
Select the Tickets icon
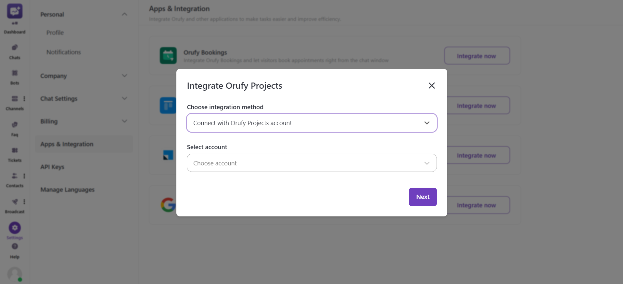14,150
